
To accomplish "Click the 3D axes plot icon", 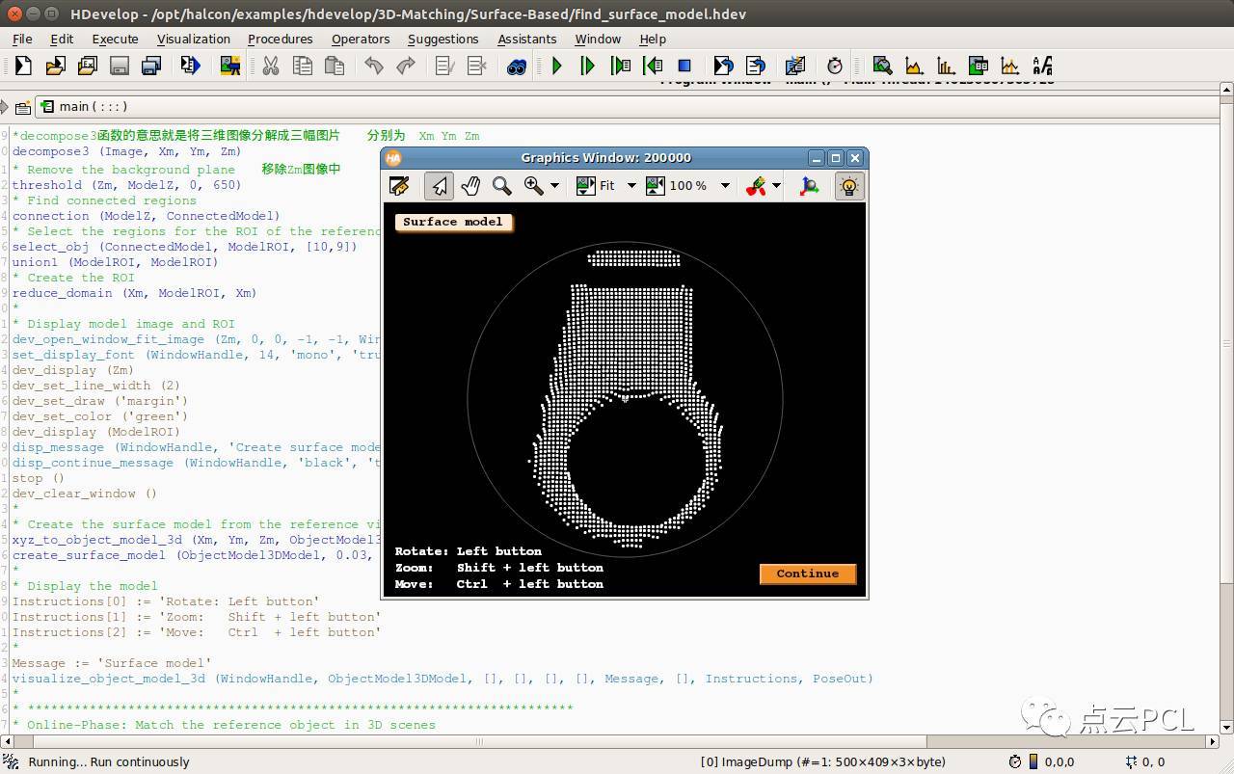I will pyautogui.click(x=809, y=186).
